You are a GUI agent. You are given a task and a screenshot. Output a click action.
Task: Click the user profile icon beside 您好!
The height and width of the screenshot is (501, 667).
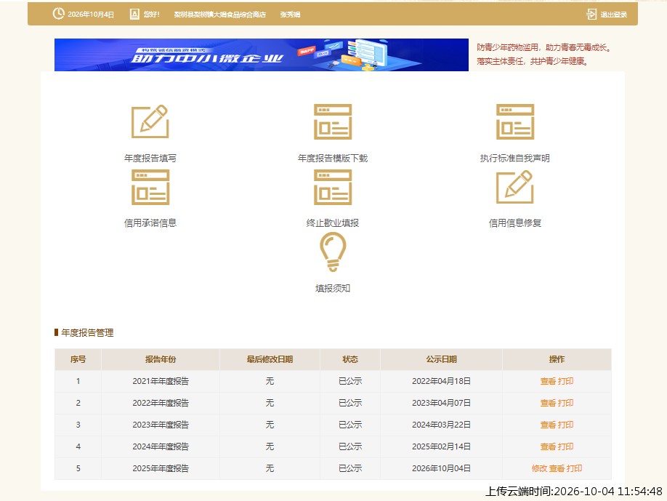tap(134, 14)
